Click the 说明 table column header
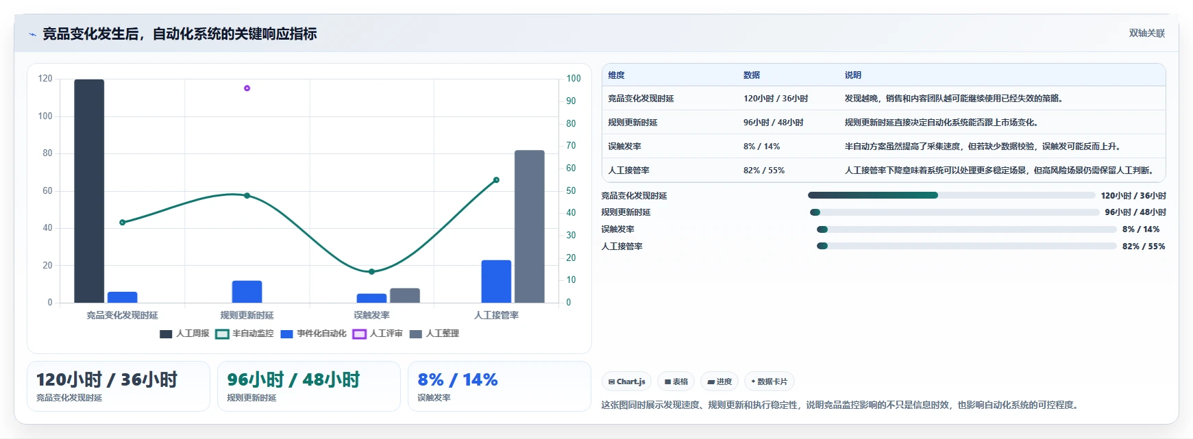The image size is (1193, 439). pos(852,75)
